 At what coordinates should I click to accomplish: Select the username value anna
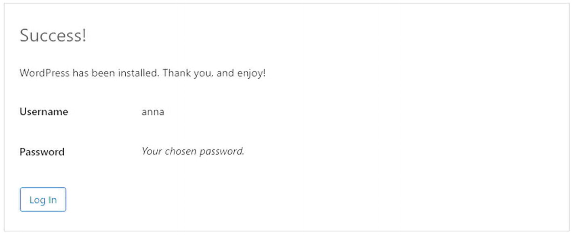click(x=153, y=112)
